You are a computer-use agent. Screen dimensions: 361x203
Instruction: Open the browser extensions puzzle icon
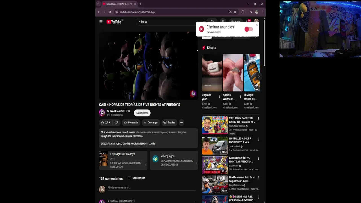tap(243, 12)
